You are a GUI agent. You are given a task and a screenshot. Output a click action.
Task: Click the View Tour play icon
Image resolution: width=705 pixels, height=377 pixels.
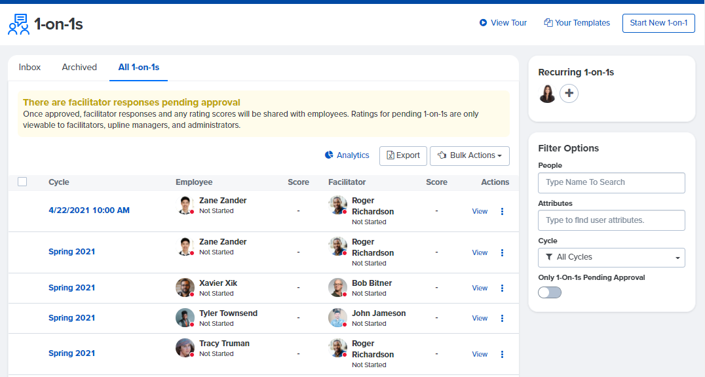(x=483, y=22)
